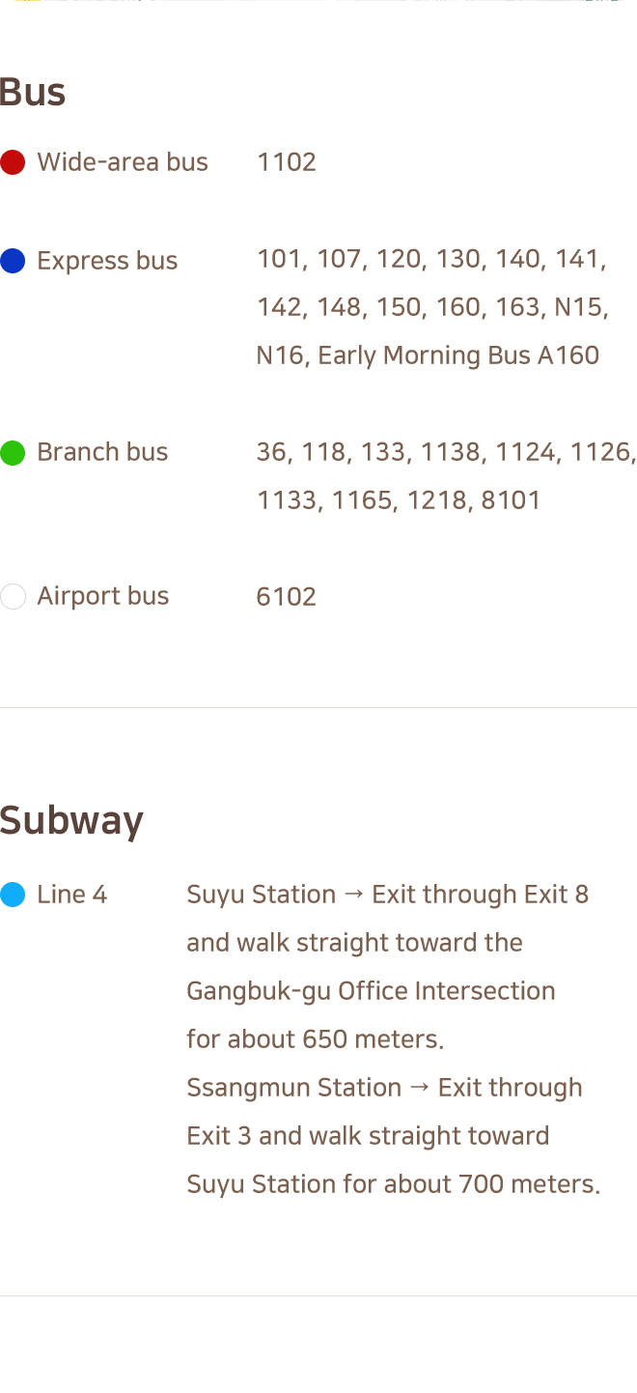Click the "Branch bus" label
The width and height of the screenshot is (637, 1393).
click(x=102, y=452)
